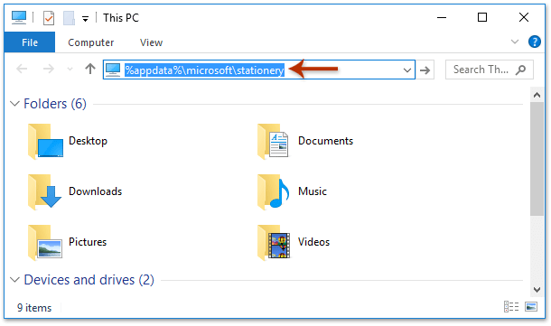
Task: Click the Properties quick access icon
Action: coord(49,18)
